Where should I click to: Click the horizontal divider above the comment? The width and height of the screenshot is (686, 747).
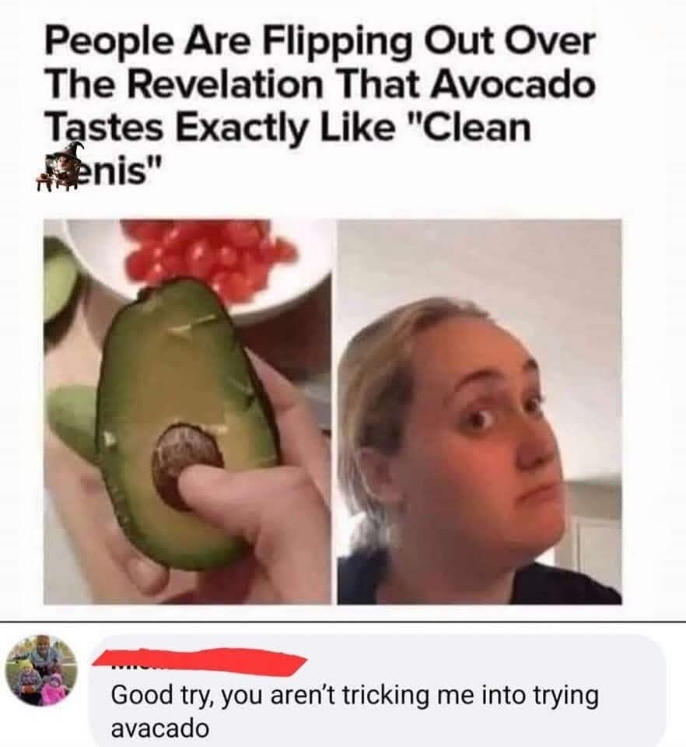pyautogui.click(x=343, y=622)
